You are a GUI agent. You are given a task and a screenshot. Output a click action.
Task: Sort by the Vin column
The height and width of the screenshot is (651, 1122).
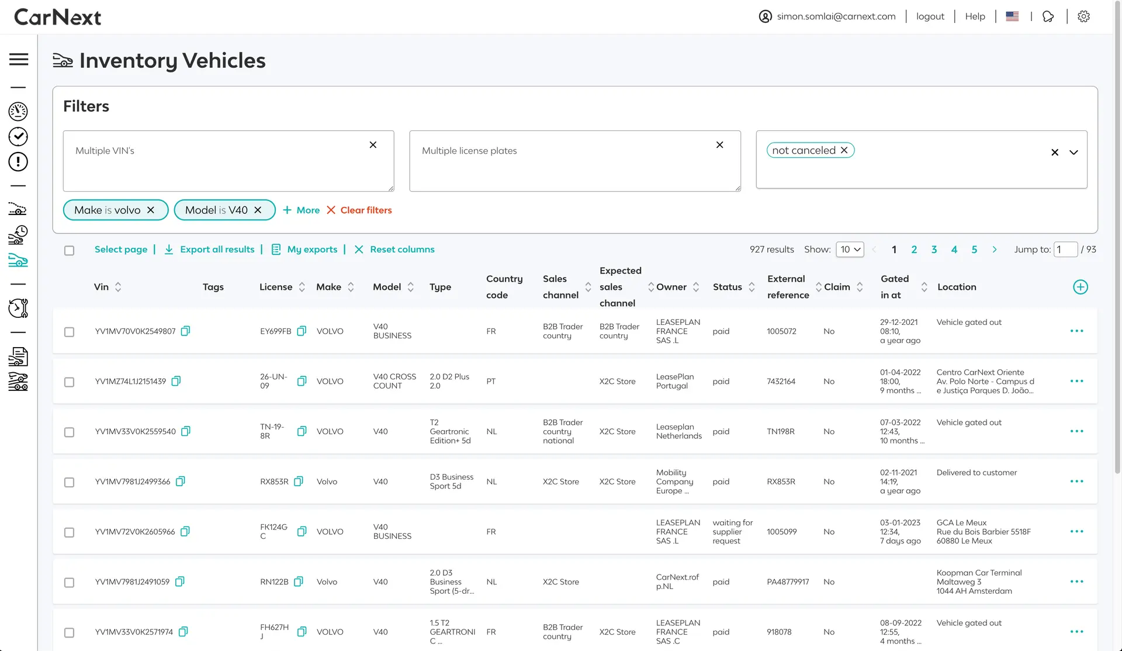click(118, 287)
